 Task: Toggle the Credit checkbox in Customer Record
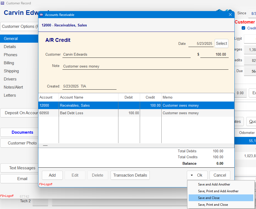click(243, 28)
